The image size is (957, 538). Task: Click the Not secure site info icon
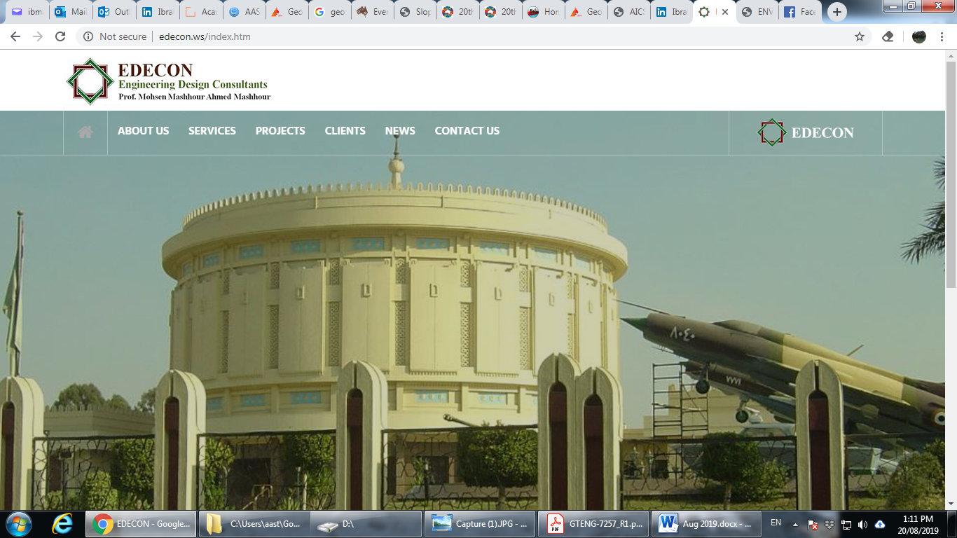(88, 36)
